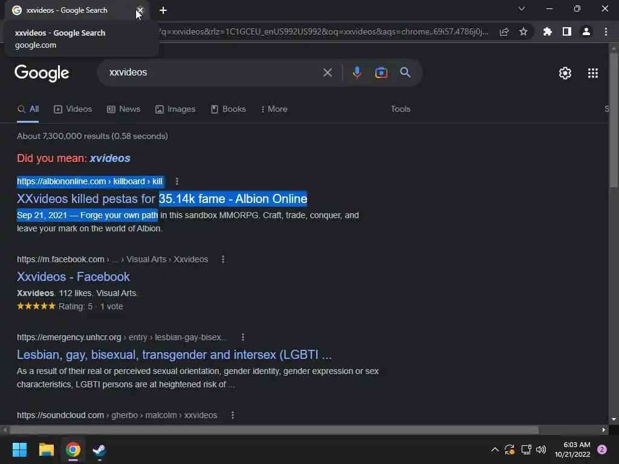The image size is (619, 464).
Task: Open the clock showing 6:03 AM
Action: click(x=572, y=449)
